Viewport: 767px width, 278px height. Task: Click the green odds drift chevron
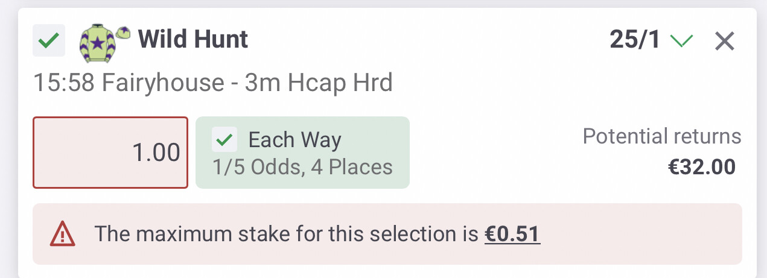pos(683,41)
